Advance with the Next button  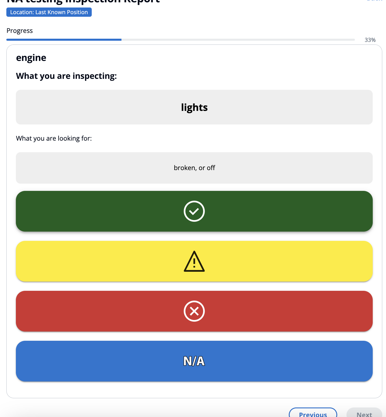pyautogui.click(x=364, y=414)
